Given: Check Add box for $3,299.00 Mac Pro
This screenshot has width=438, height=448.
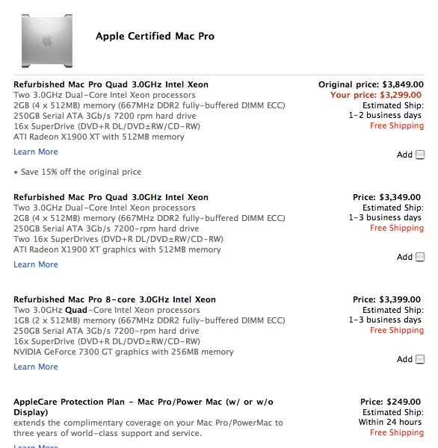Looking at the screenshot, I should tap(420, 155).
